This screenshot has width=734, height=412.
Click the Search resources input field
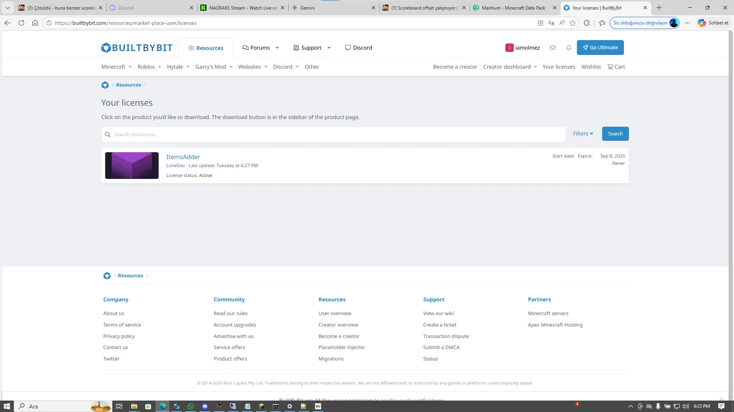[x=333, y=134]
